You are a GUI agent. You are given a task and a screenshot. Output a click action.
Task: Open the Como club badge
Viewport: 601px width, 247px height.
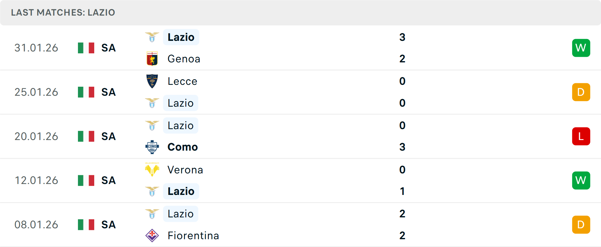(x=152, y=147)
